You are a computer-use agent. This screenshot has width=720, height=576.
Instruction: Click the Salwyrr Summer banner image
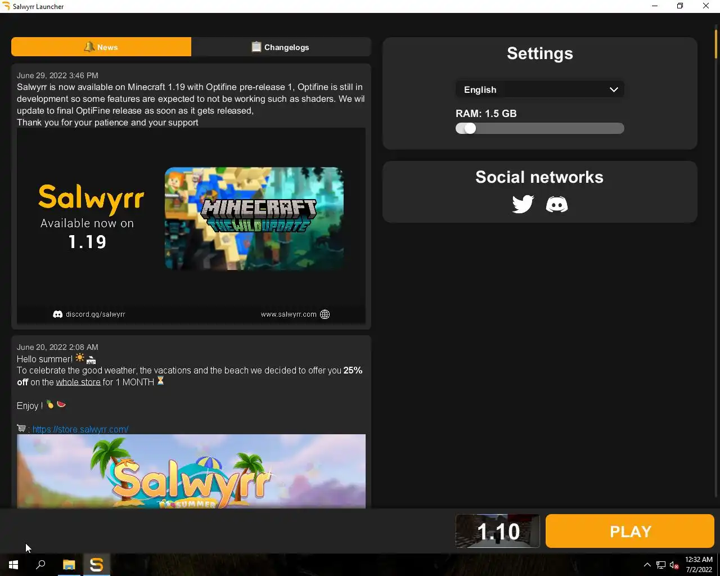coord(191,471)
